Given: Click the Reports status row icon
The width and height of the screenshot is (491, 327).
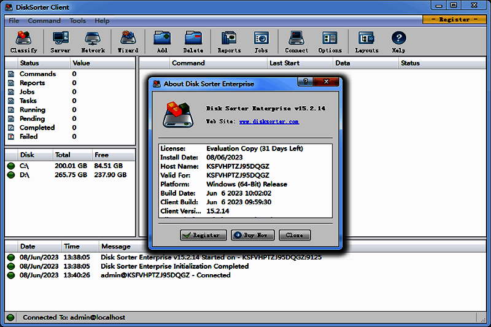Looking at the screenshot, I should coord(11,83).
